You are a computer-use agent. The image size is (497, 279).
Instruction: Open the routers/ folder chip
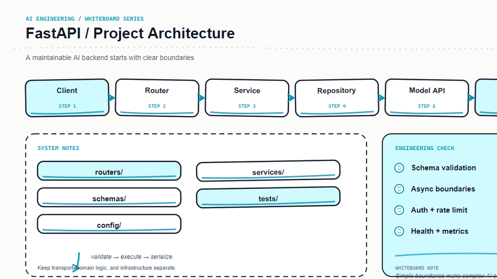[109, 171]
